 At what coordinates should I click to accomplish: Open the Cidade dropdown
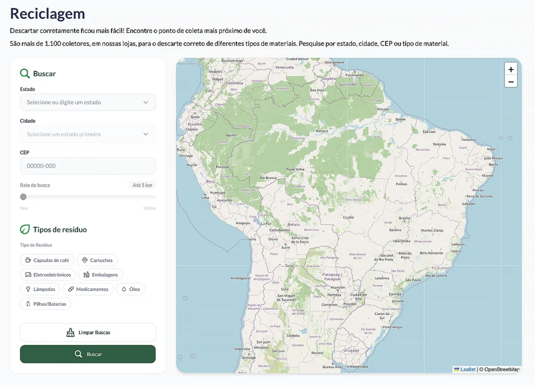click(88, 134)
